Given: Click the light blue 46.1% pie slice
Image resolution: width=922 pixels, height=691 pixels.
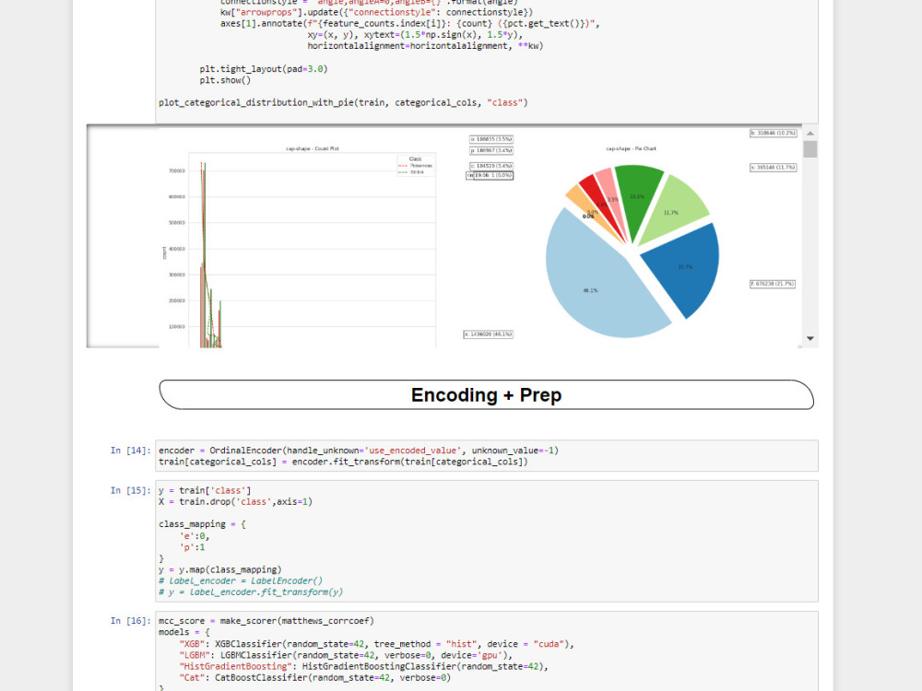Looking at the screenshot, I should coord(600,282).
